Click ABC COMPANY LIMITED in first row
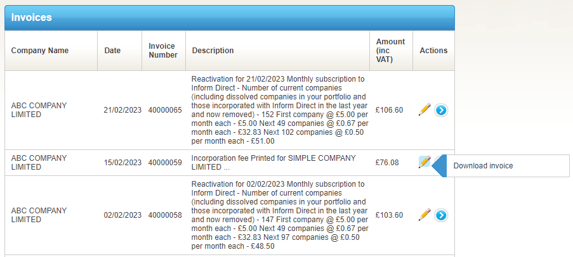 coord(39,110)
